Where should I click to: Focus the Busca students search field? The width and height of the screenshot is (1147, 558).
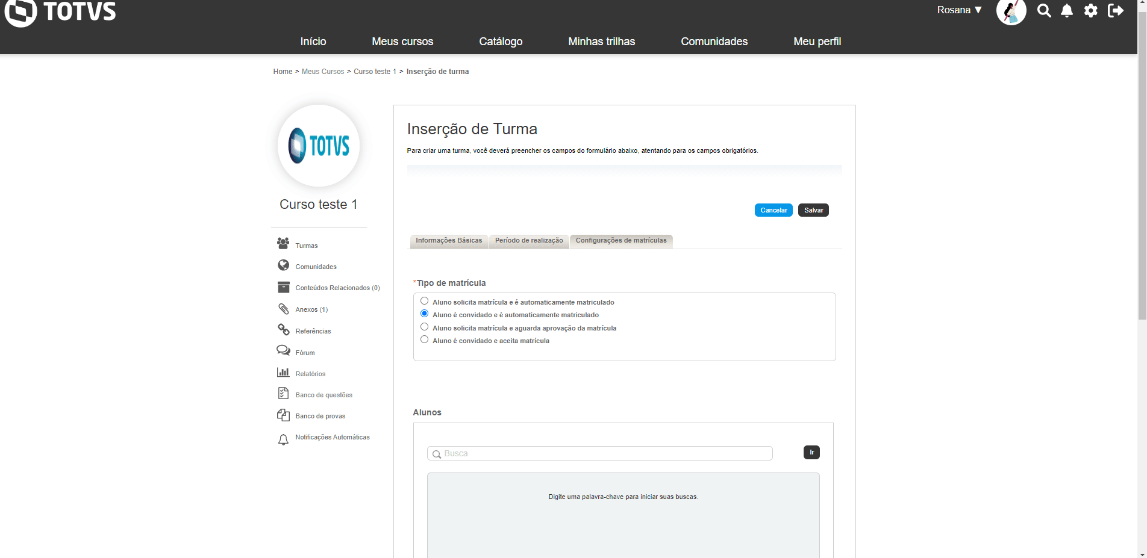600,453
